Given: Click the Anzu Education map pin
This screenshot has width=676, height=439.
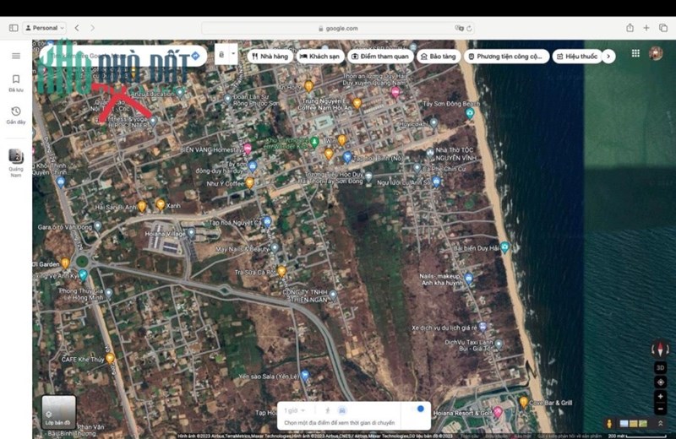Looking at the screenshot, I should [x=180, y=92].
